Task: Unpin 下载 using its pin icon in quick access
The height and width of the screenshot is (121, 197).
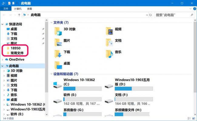Action: pyautogui.click(x=43, y=34)
